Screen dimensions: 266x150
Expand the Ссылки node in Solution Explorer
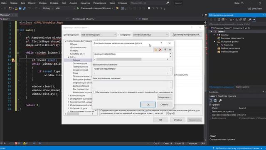214,35
